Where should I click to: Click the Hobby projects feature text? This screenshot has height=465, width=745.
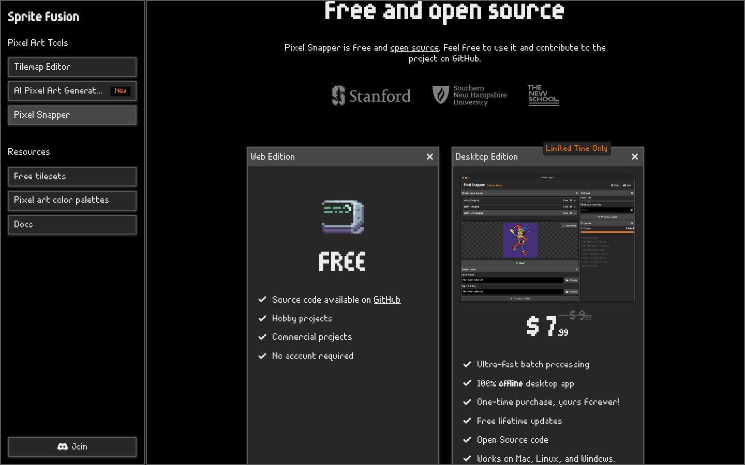pyautogui.click(x=302, y=318)
